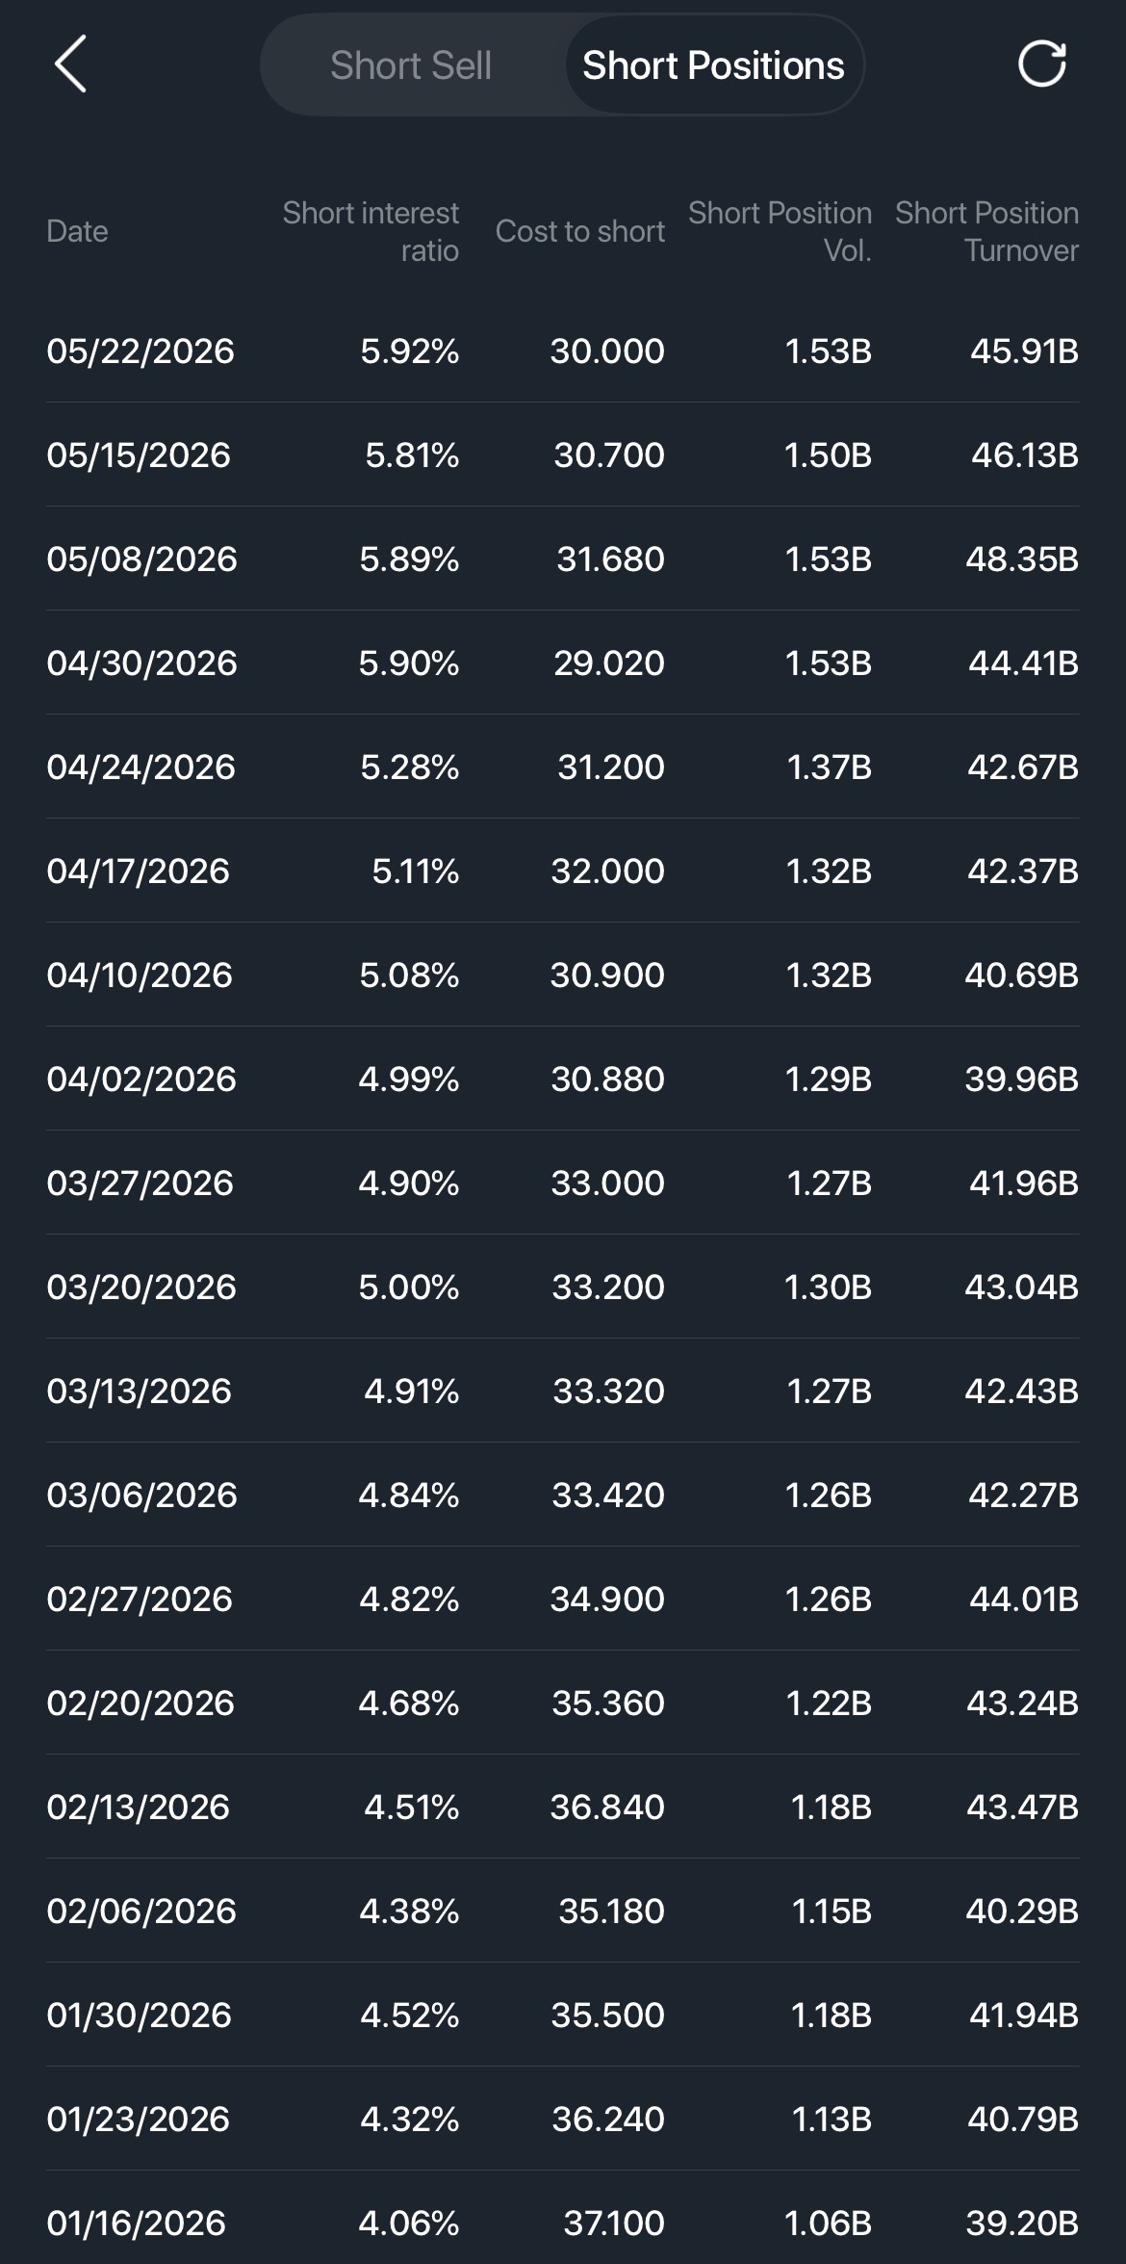Switch to the Short Sell tab
1126x2264 pixels.
point(411,65)
